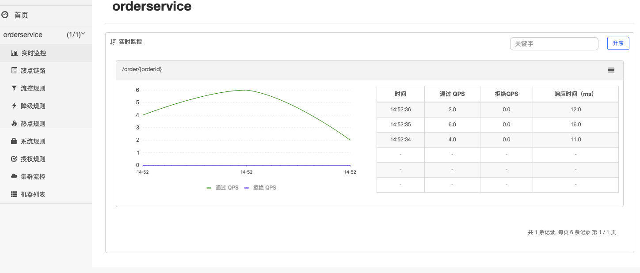Screen dimensions: 640x273
Task: Click the filter funnel icon for 流控规则
Action: pyautogui.click(x=14, y=88)
